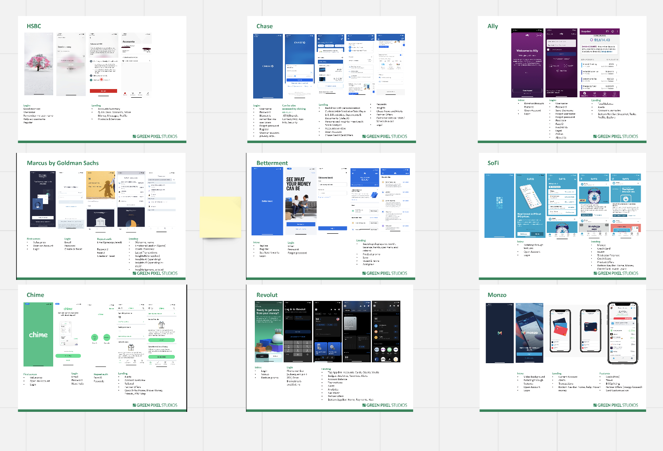Select HSBC cherry blossom tree splash screenshot

pyautogui.click(x=39, y=64)
